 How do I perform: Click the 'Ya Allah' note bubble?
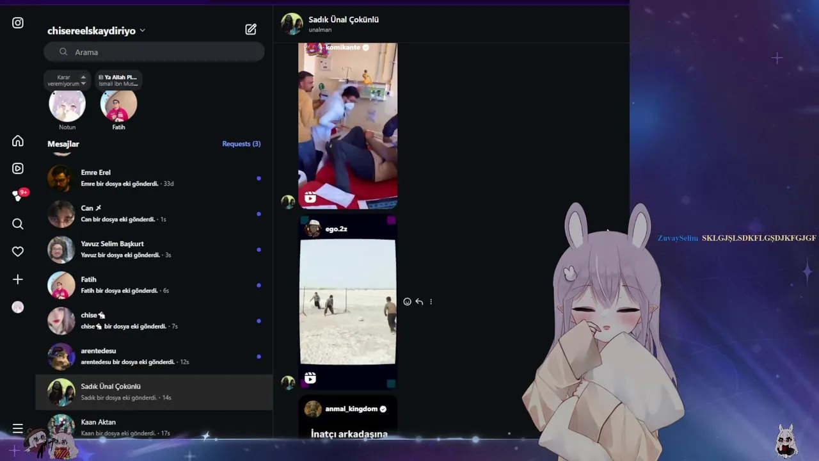[x=118, y=80]
